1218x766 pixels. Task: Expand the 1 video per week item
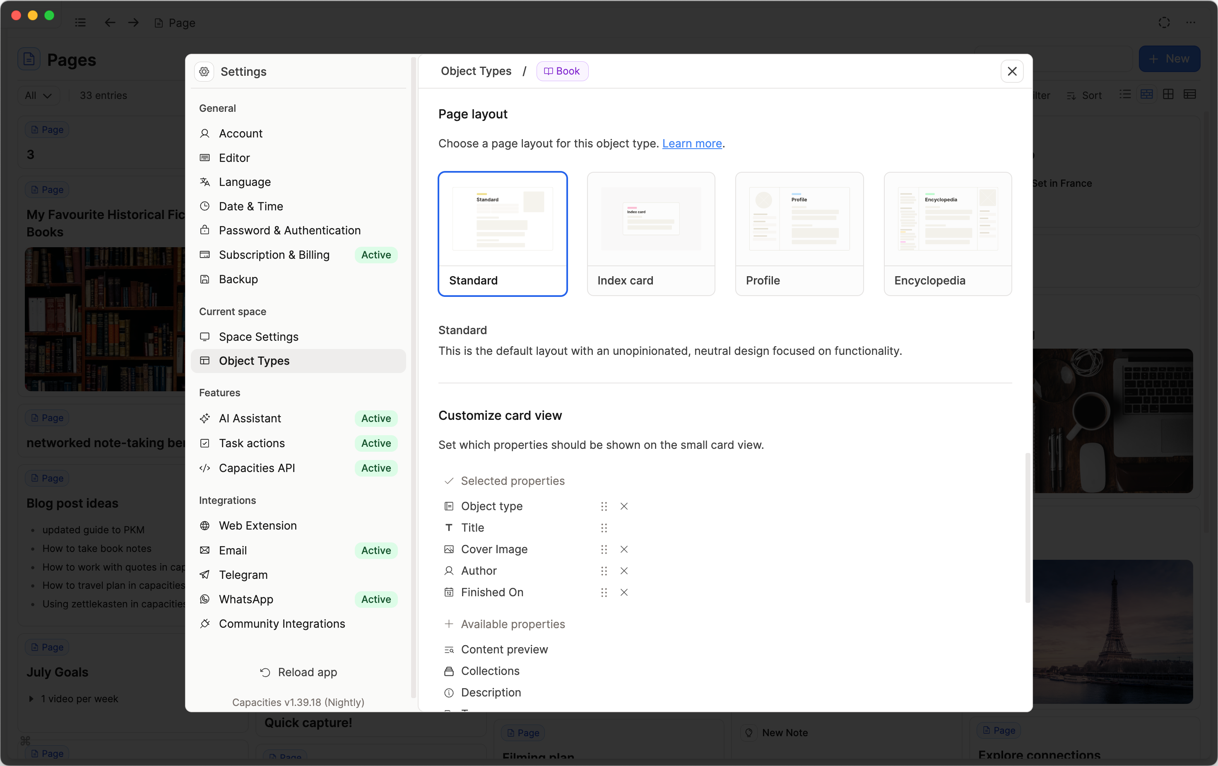pyautogui.click(x=31, y=699)
